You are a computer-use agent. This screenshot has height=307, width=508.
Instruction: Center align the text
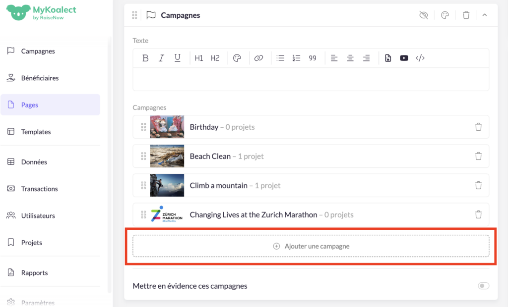point(350,58)
